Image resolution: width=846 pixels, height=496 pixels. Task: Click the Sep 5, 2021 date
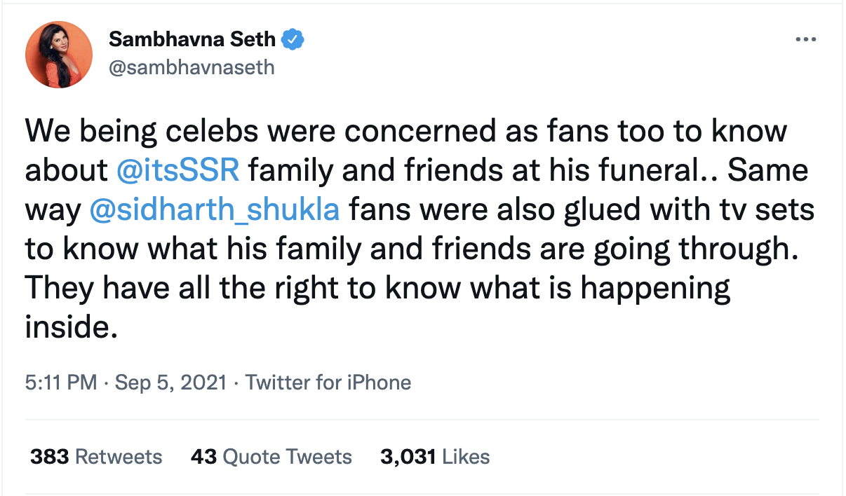point(171,383)
